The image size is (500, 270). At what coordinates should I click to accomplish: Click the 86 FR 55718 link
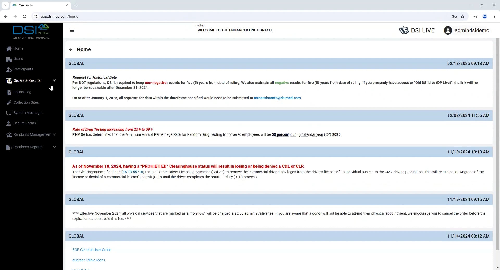133,172
